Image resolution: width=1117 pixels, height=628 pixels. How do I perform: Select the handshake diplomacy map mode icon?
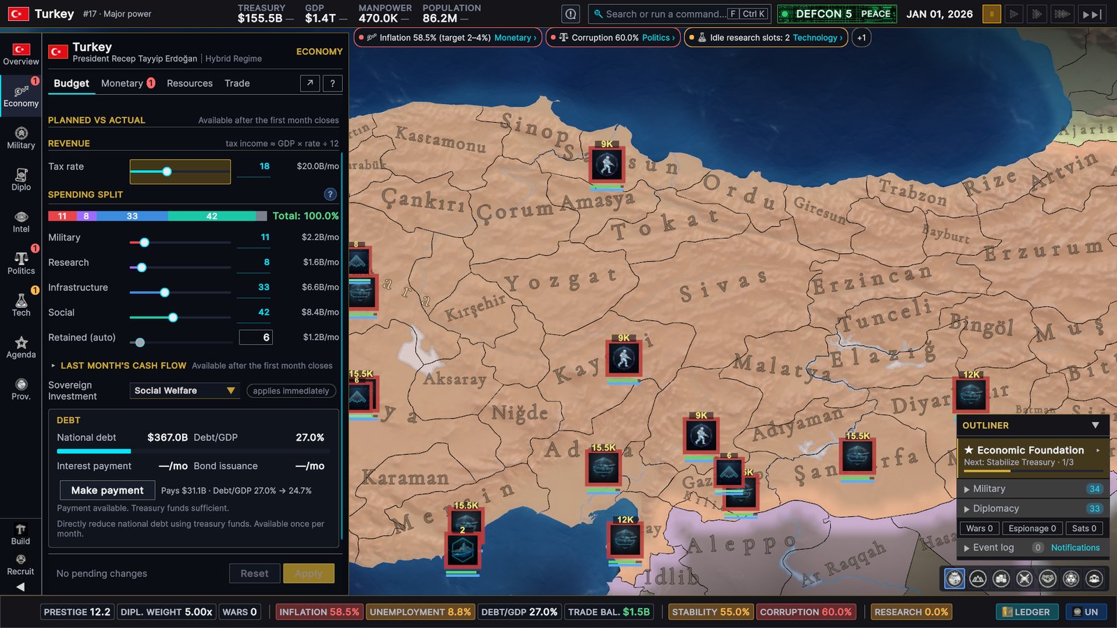[x=1048, y=578]
